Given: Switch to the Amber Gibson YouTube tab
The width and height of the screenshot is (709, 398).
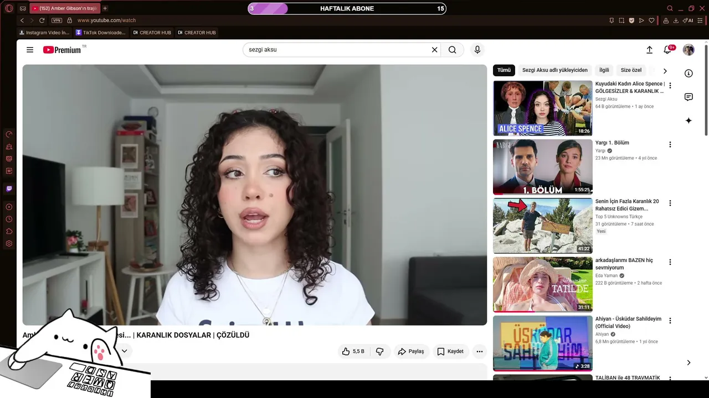Looking at the screenshot, I should [64, 8].
